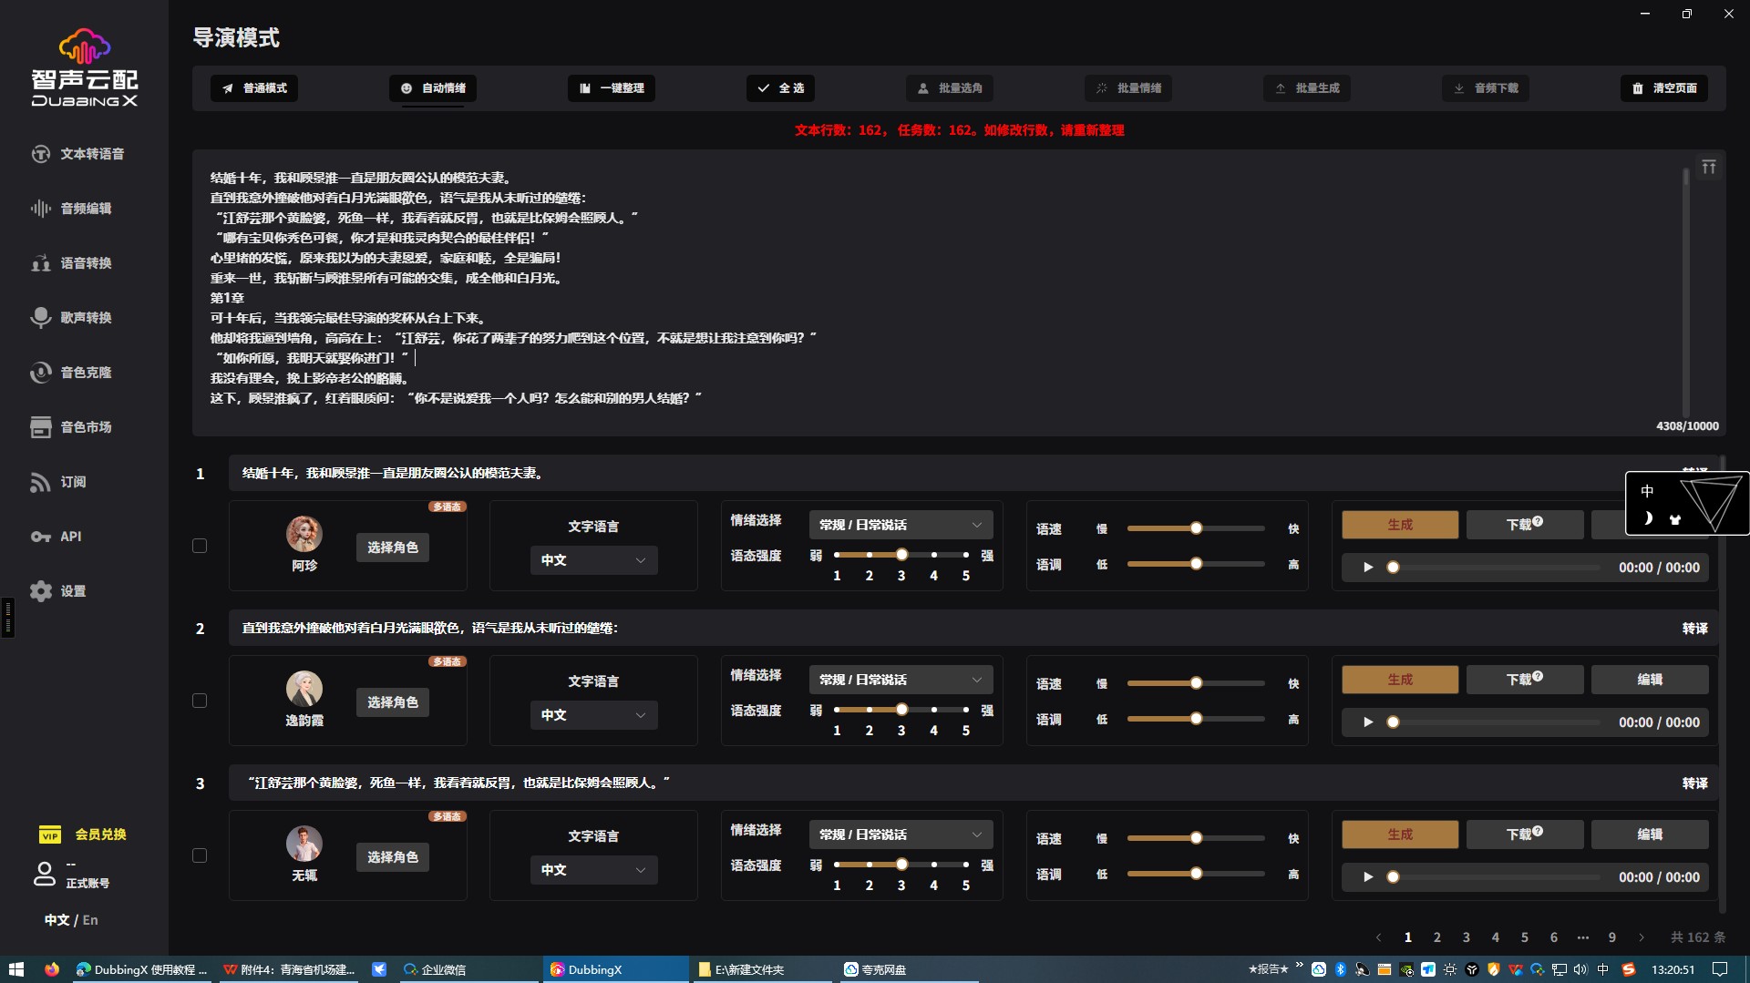Open 情绪选择 dropdown in row 1
This screenshot has height=983, width=1750.
pyautogui.click(x=901, y=525)
